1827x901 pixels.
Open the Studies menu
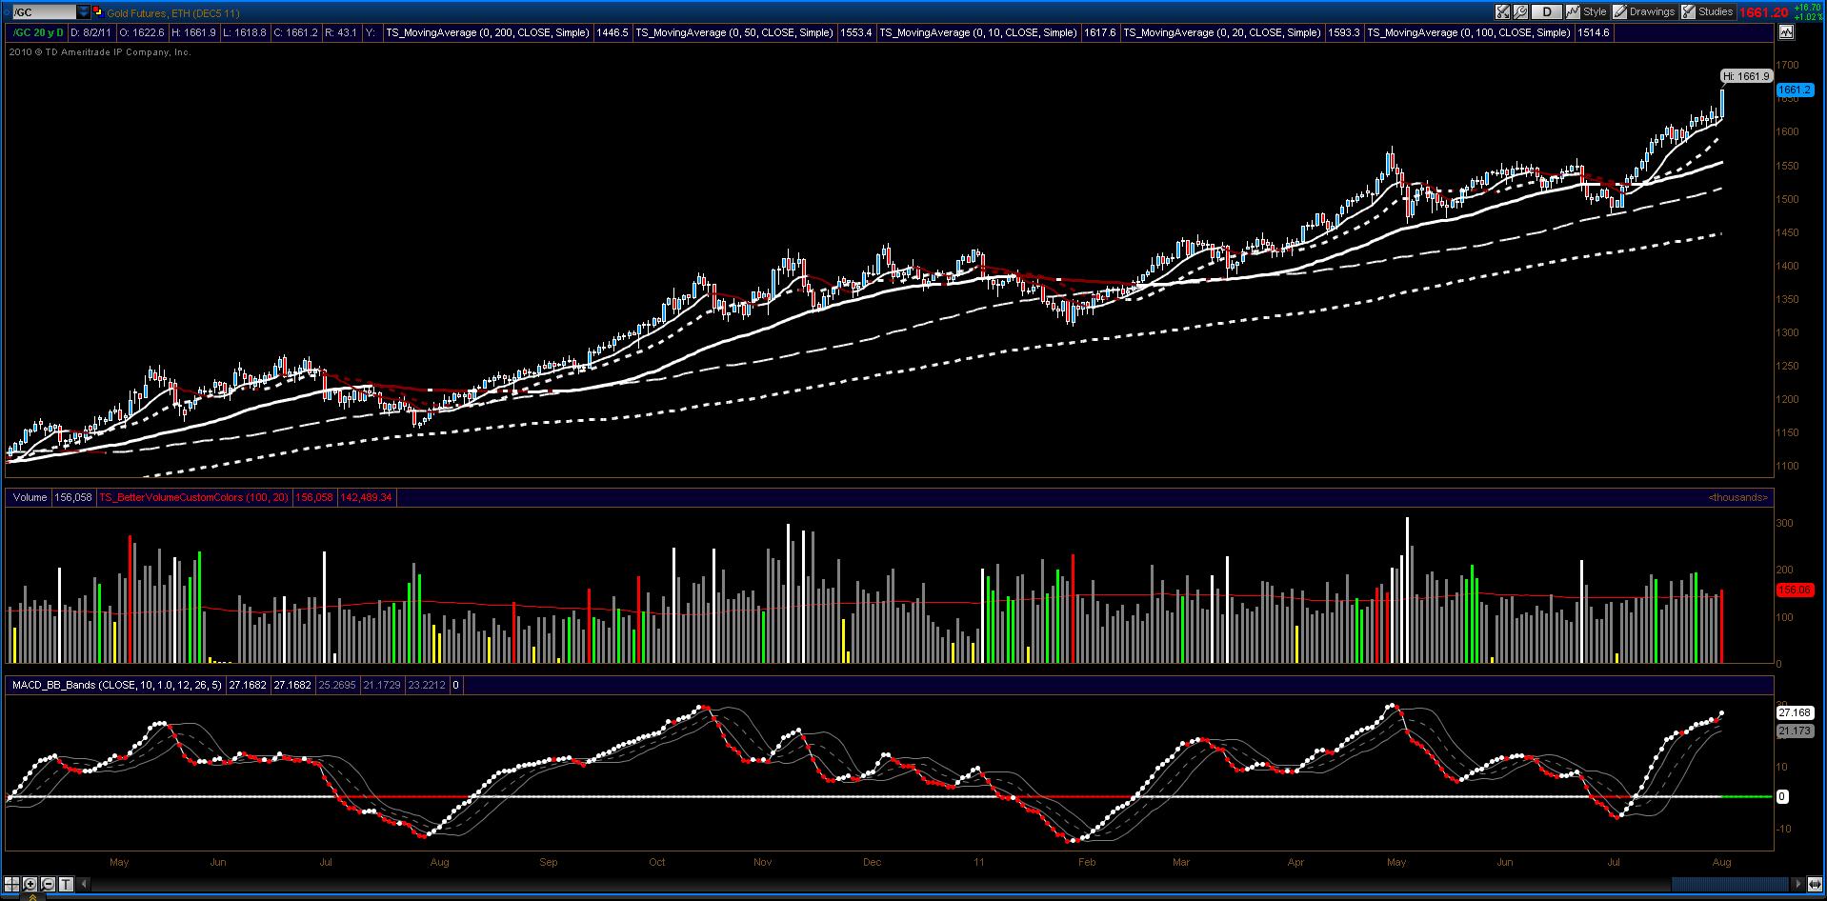click(1708, 12)
